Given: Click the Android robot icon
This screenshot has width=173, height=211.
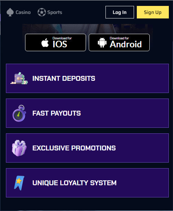Looking at the screenshot, I should click(102, 42).
